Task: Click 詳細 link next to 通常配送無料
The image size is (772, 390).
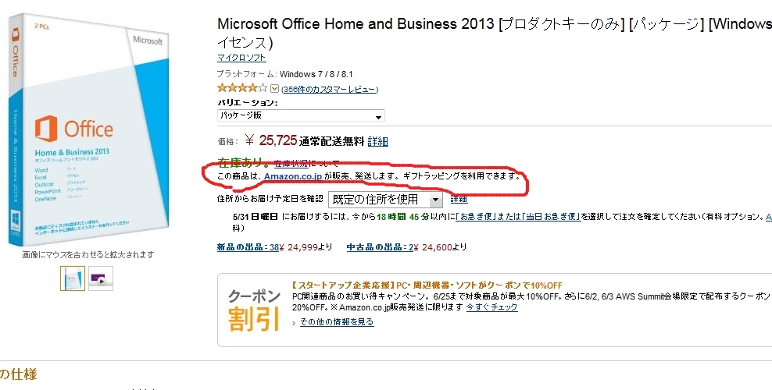Action: pos(378,142)
